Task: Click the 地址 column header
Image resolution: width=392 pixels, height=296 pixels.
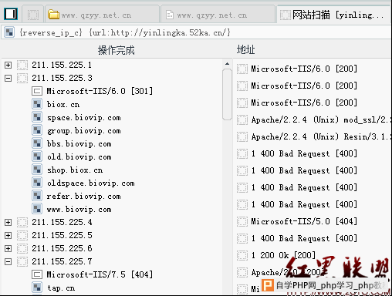Action: pyautogui.click(x=245, y=49)
